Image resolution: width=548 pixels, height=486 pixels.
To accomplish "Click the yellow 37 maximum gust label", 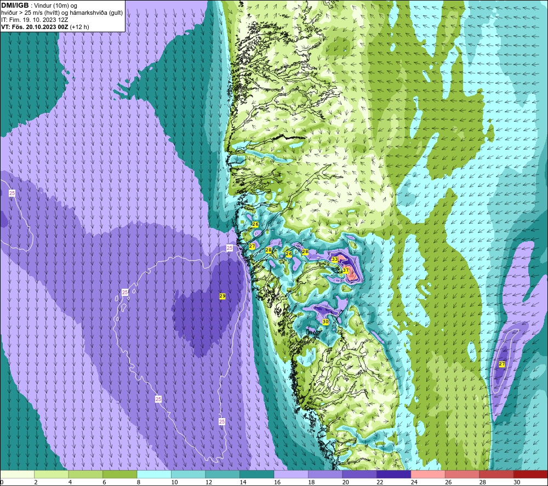I will (346, 270).
